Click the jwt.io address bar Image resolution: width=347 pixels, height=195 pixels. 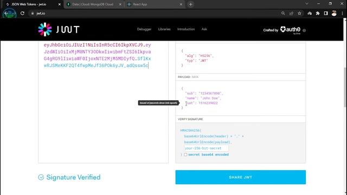[x=155, y=13]
